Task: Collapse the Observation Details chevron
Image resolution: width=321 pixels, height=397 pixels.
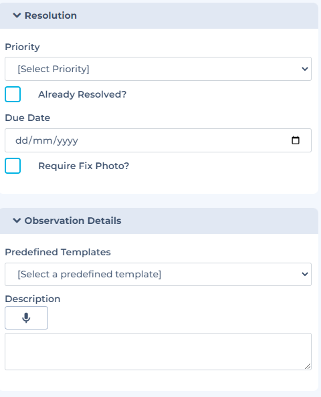Action: (17, 221)
